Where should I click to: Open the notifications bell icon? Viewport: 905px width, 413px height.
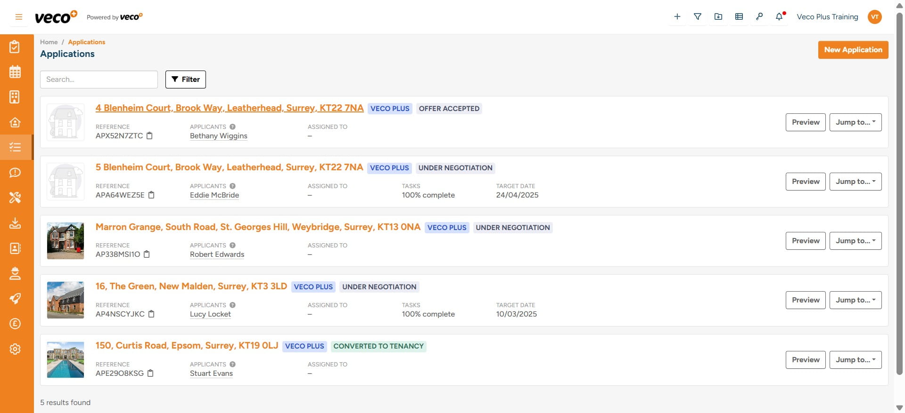click(x=780, y=16)
